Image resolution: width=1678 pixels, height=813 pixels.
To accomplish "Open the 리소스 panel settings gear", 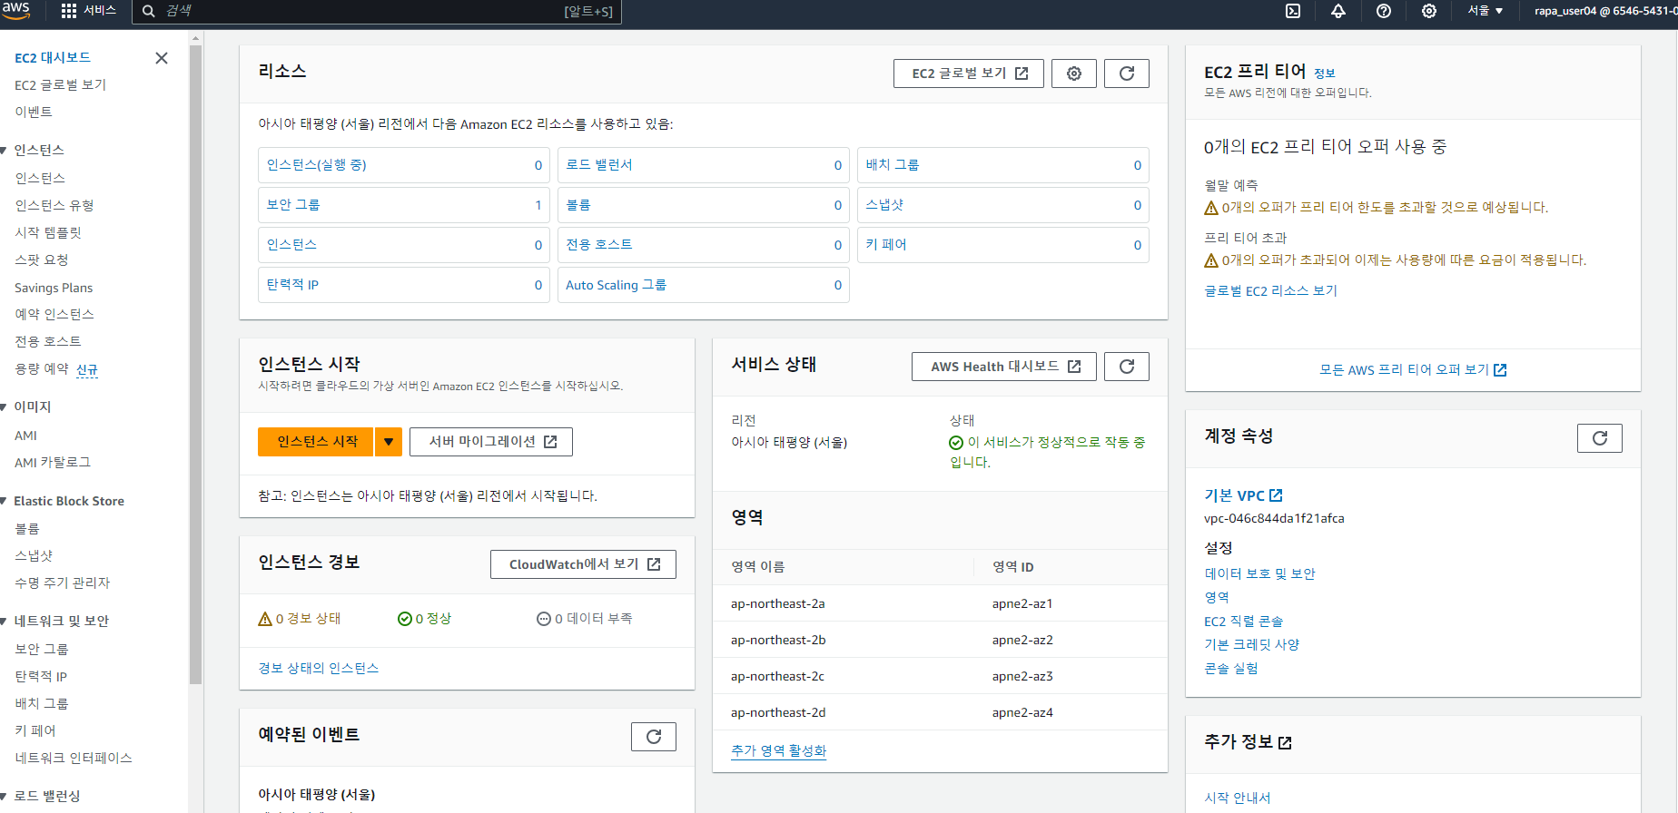I will 1074,73.
